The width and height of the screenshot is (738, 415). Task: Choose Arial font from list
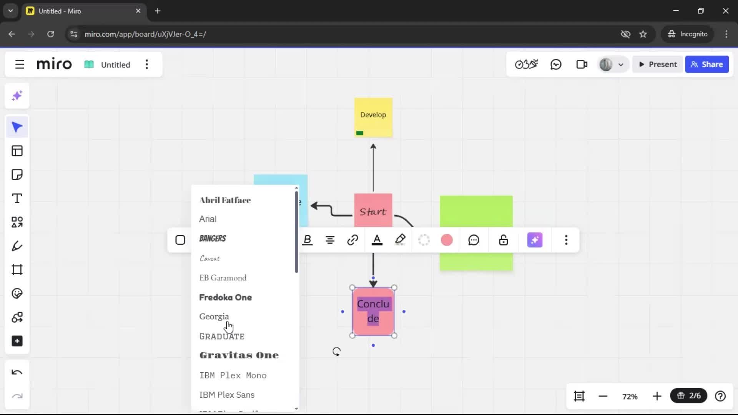click(x=208, y=219)
